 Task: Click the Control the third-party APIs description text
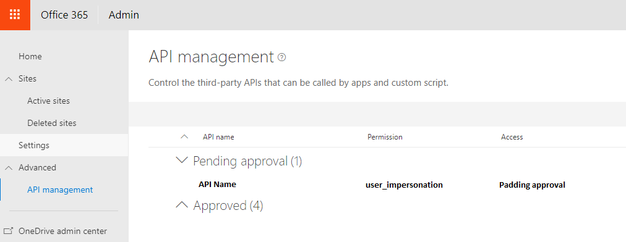tap(298, 83)
